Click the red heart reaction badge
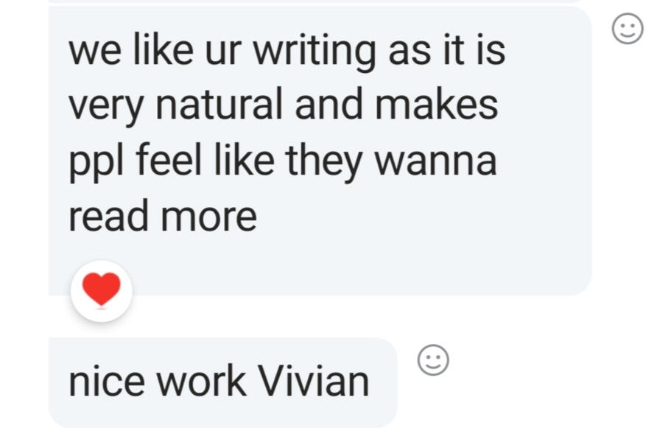The width and height of the screenshot is (654, 428). [102, 291]
